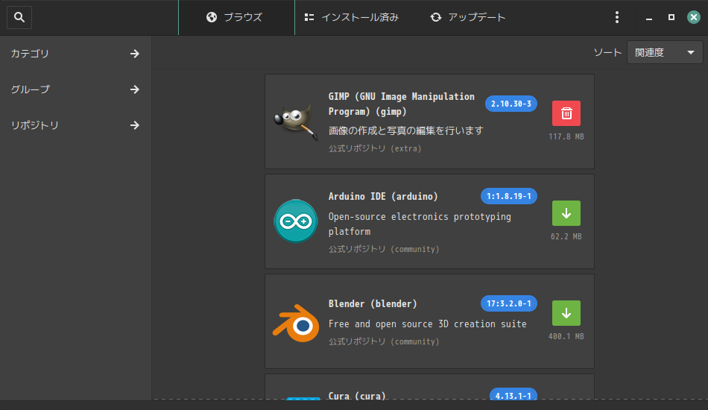Install Arduino IDE with green download arrow

566,213
